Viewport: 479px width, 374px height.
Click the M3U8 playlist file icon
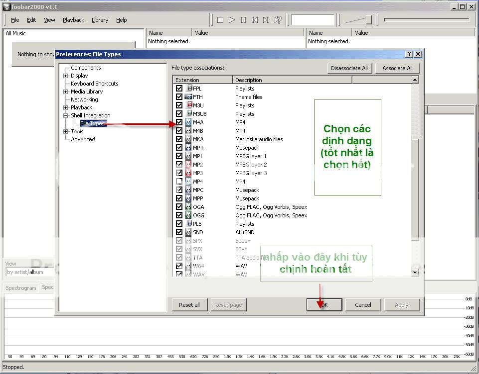click(x=189, y=114)
